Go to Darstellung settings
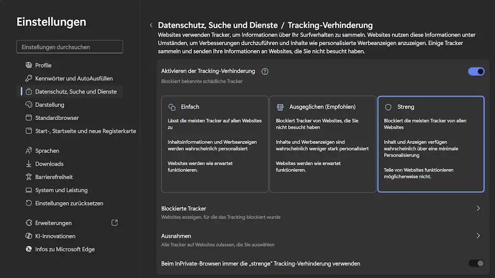This screenshot has width=495, height=278. pos(49,104)
